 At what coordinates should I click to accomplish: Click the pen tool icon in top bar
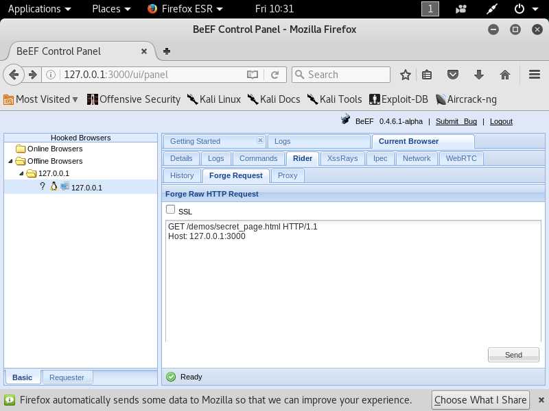[x=492, y=9]
